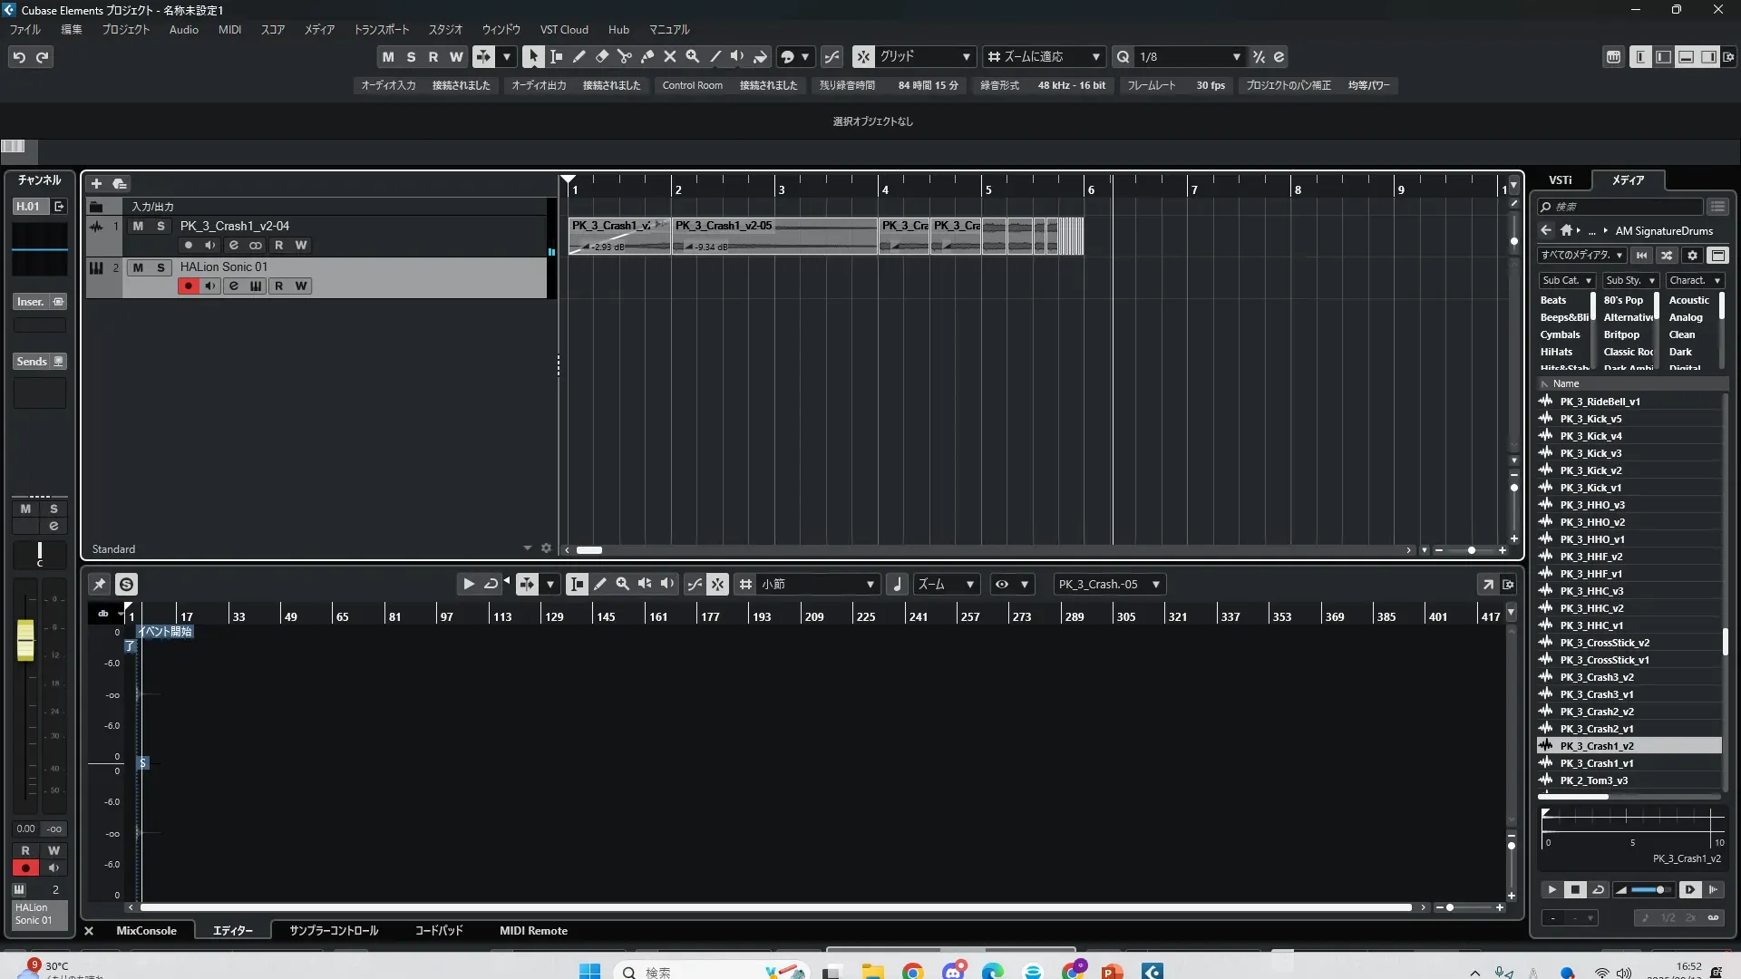Click the Undo arrow icon
This screenshot has width=1741, height=979.
[19, 57]
